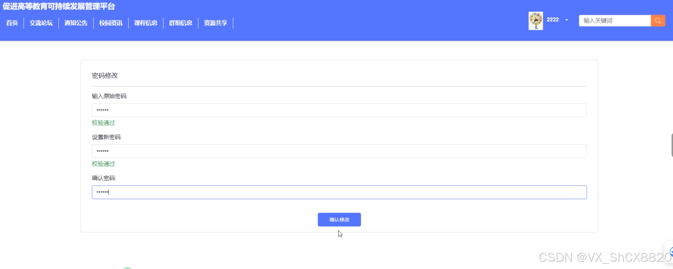Click the orange search magnifier icon
The image size is (673, 269).
click(x=658, y=21)
